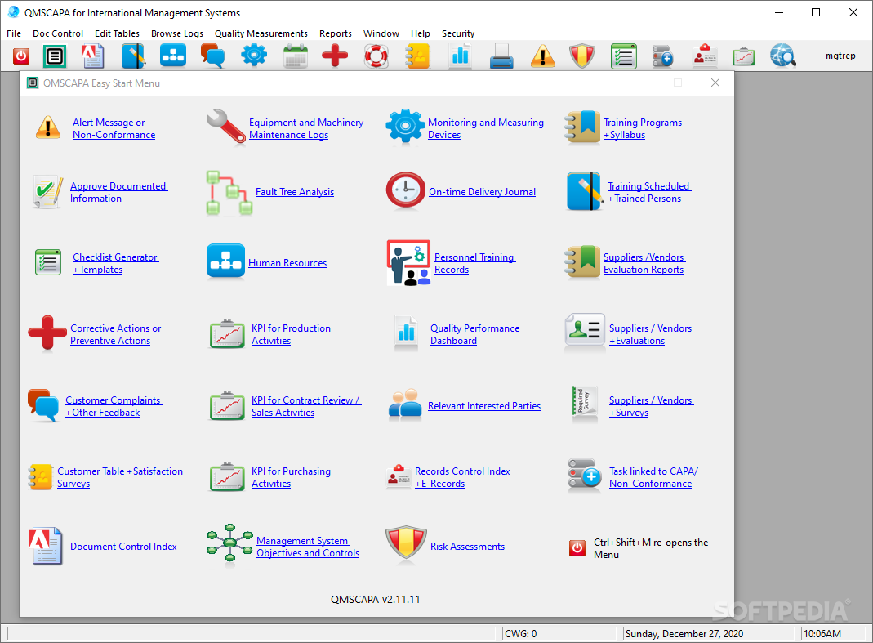
Task: Click the globe search toolbar icon
Action: coord(783,56)
